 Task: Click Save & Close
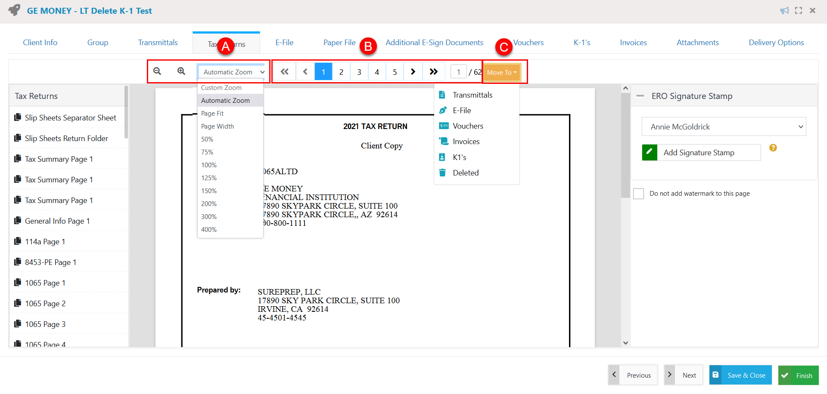pyautogui.click(x=740, y=375)
